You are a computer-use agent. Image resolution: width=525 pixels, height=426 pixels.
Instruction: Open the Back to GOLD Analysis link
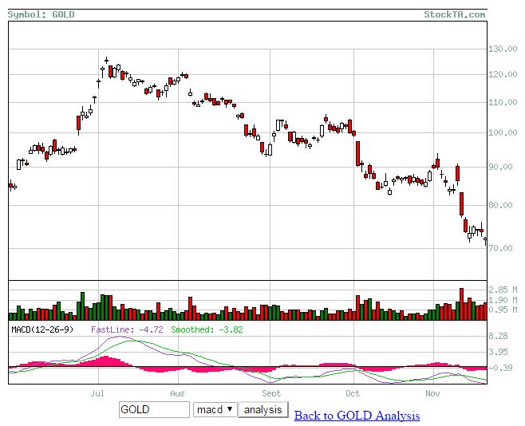[x=357, y=416]
